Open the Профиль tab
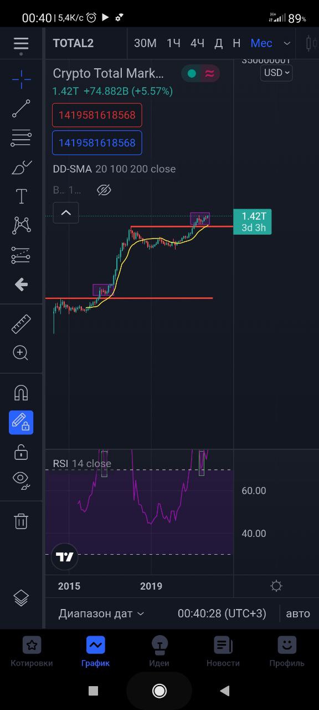The width and height of the screenshot is (319, 710). click(287, 652)
